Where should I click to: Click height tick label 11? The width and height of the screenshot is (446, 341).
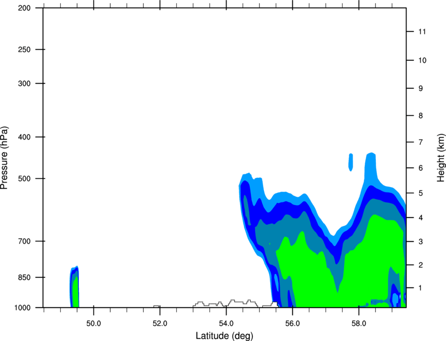coord(422,31)
